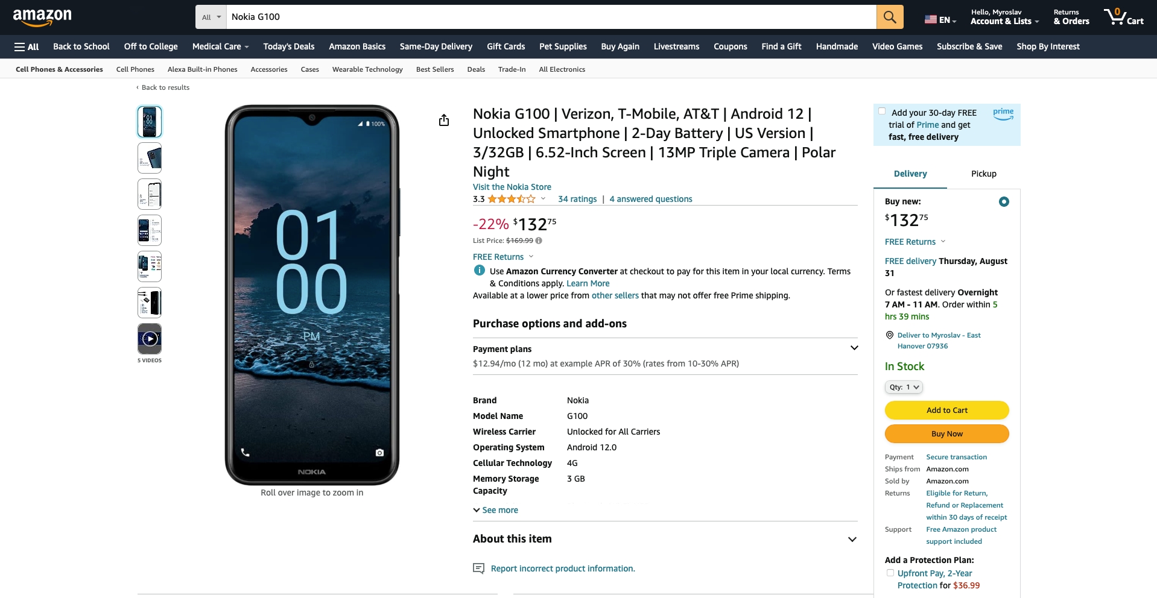Expand the Payment plans section
The width and height of the screenshot is (1157, 598).
665,348
